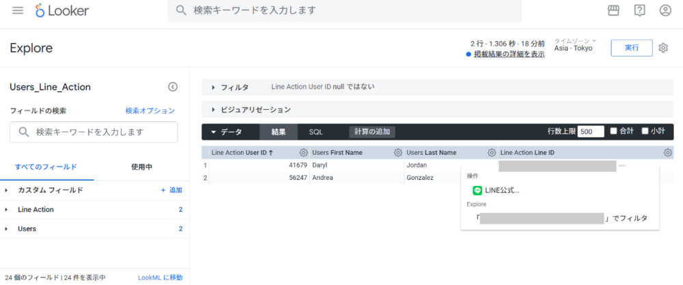Open the Explore settings gear
Viewport: 683px width, 285px height.
click(x=663, y=48)
